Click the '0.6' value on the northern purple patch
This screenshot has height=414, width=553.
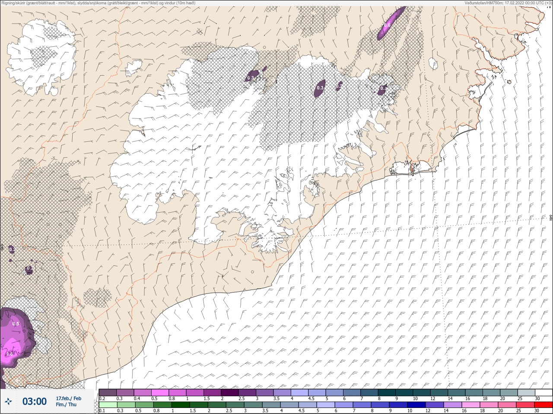(387, 25)
